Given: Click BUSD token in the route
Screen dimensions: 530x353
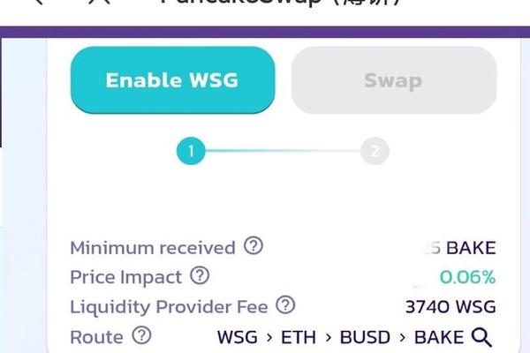Looking at the screenshot, I should tap(365, 337).
